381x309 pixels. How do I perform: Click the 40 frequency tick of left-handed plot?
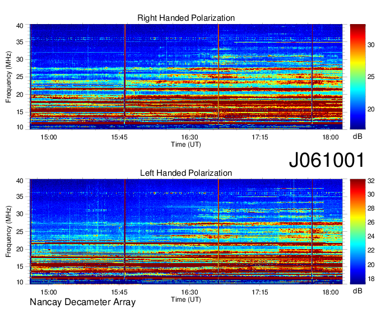click(20, 181)
